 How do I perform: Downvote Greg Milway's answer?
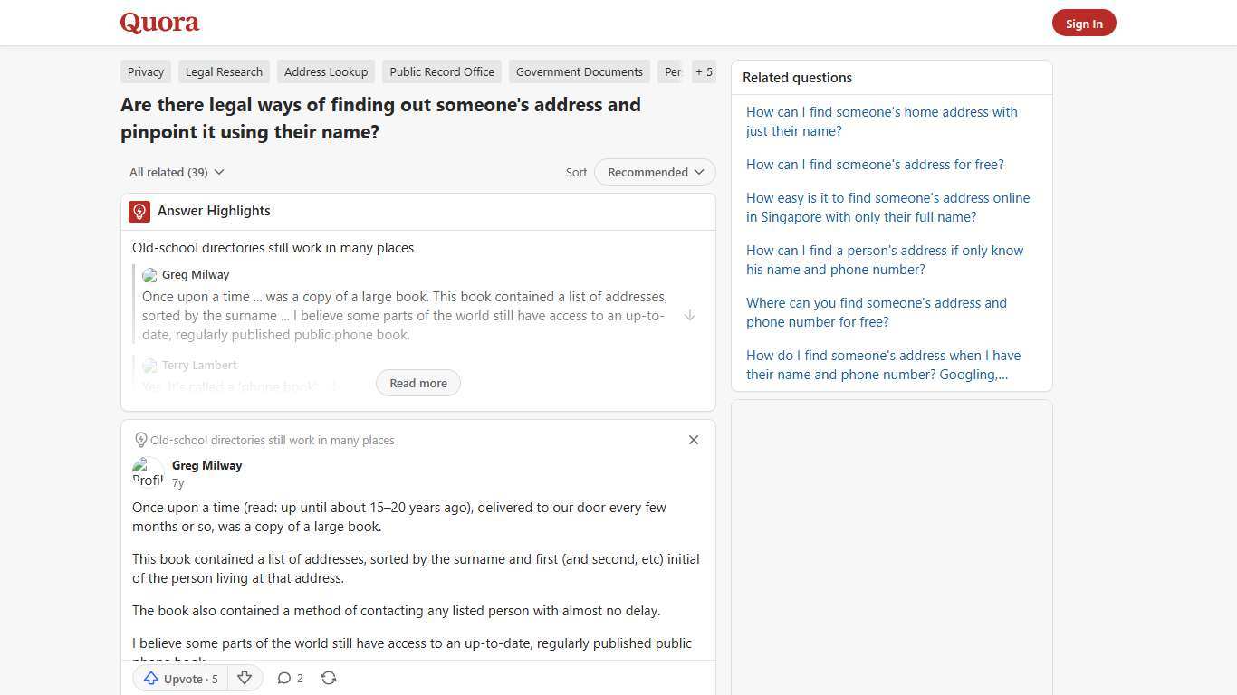tap(244, 678)
